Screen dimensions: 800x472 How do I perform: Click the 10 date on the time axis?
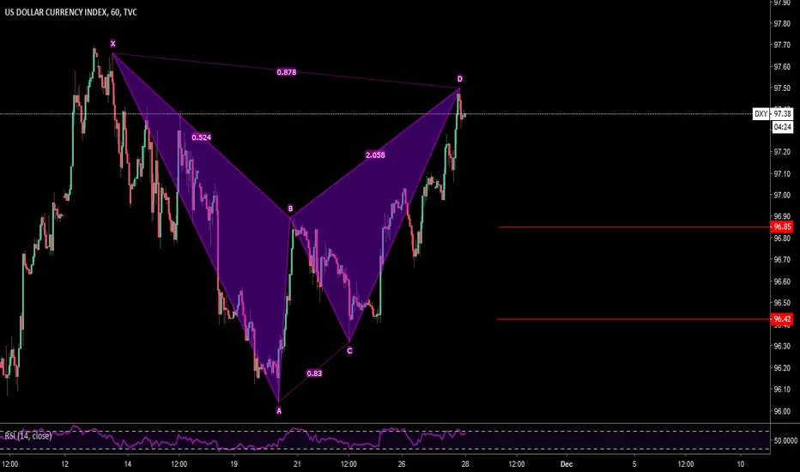pos(740,464)
